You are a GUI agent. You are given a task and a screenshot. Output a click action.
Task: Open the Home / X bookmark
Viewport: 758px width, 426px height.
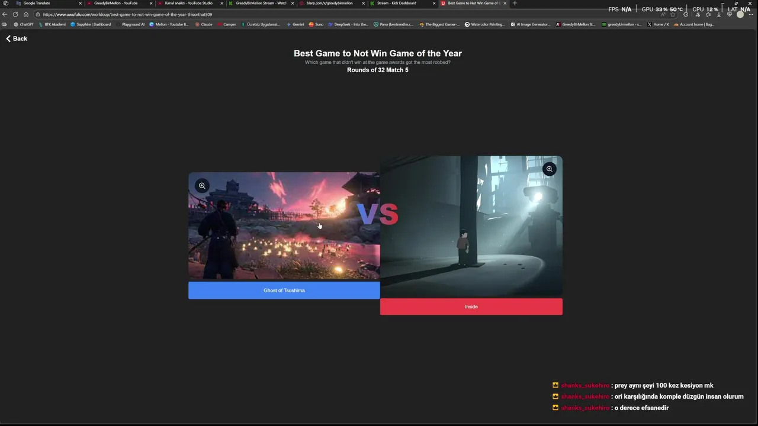659,24
